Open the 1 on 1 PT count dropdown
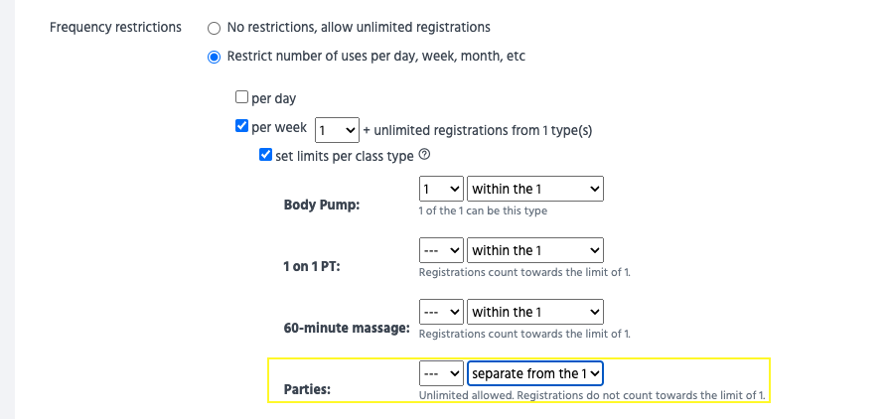This screenshot has height=419, width=888. (441, 250)
